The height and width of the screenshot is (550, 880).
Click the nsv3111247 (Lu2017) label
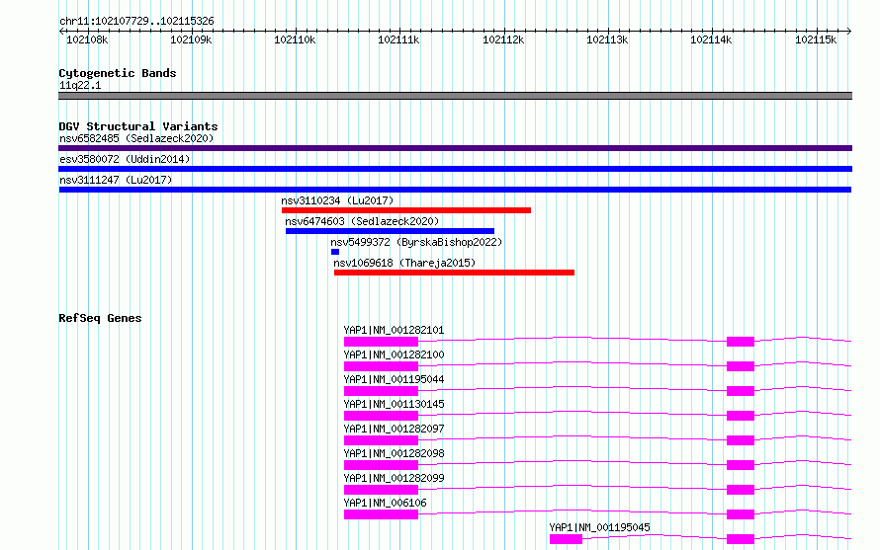116,180
